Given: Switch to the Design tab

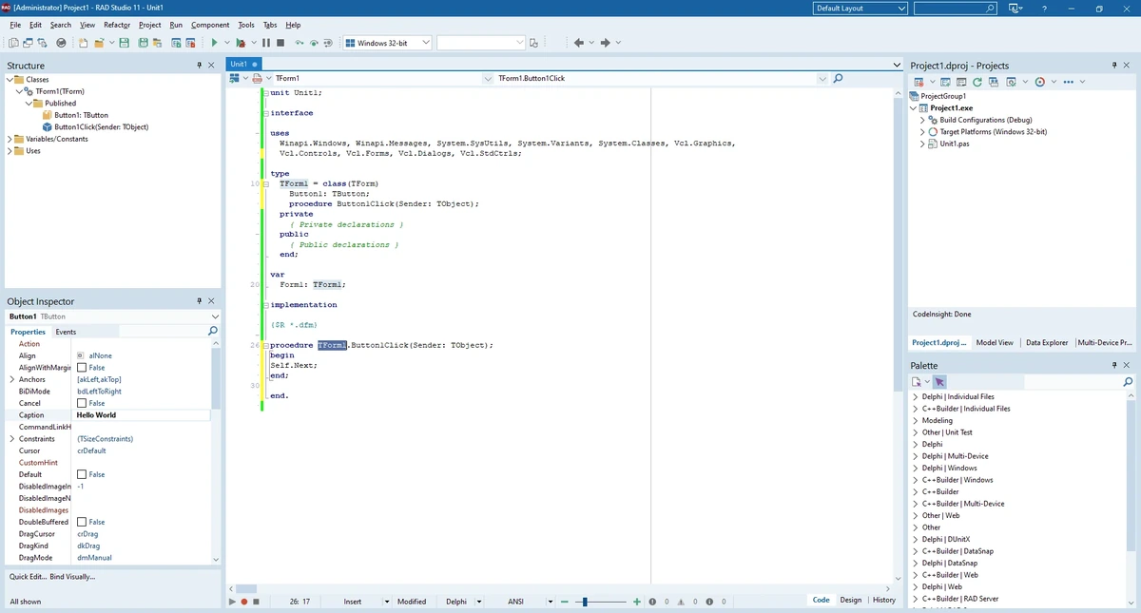Looking at the screenshot, I should coord(850,600).
